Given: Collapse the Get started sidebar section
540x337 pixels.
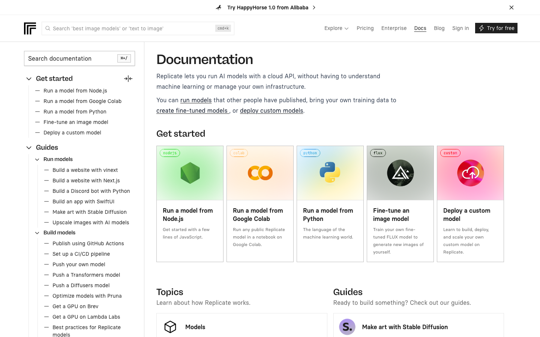Looking at the screenshot, I should (x=29, y=79).
